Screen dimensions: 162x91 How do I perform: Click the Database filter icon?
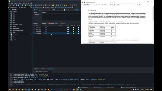(x=9, y=7)
